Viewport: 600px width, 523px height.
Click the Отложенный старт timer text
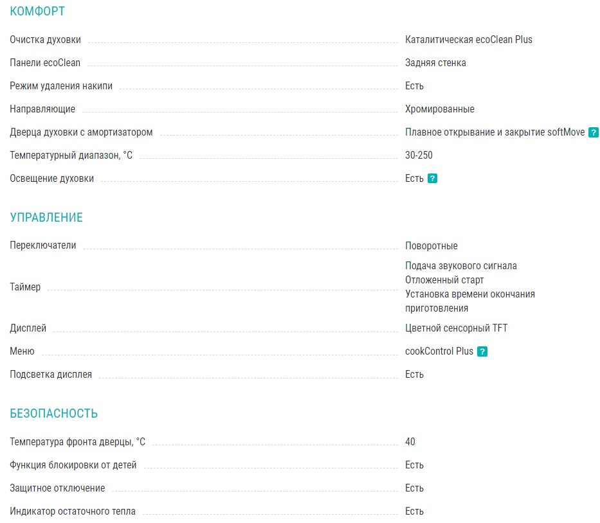click(x=444, y=280)
